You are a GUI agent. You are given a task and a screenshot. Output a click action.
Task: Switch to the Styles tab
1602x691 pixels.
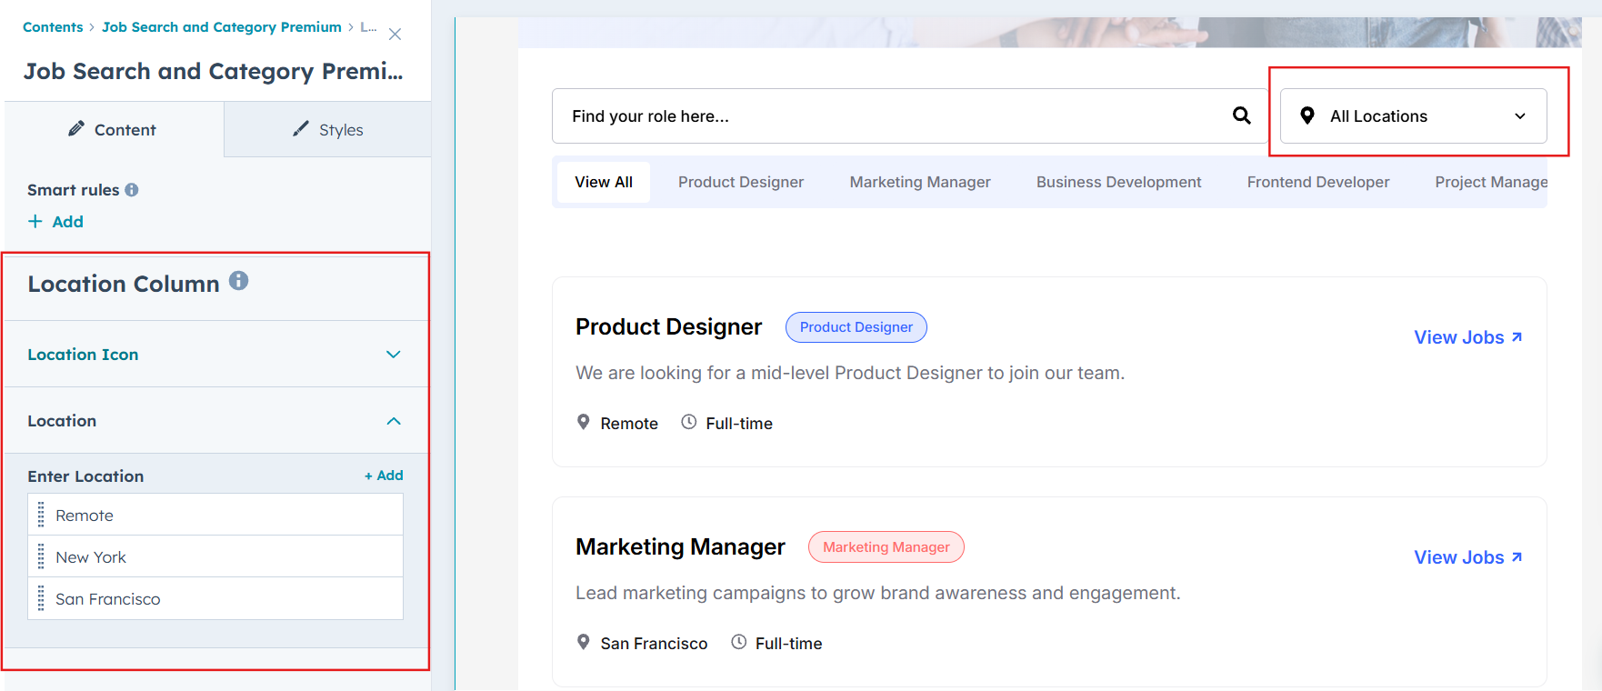point(328,130)
